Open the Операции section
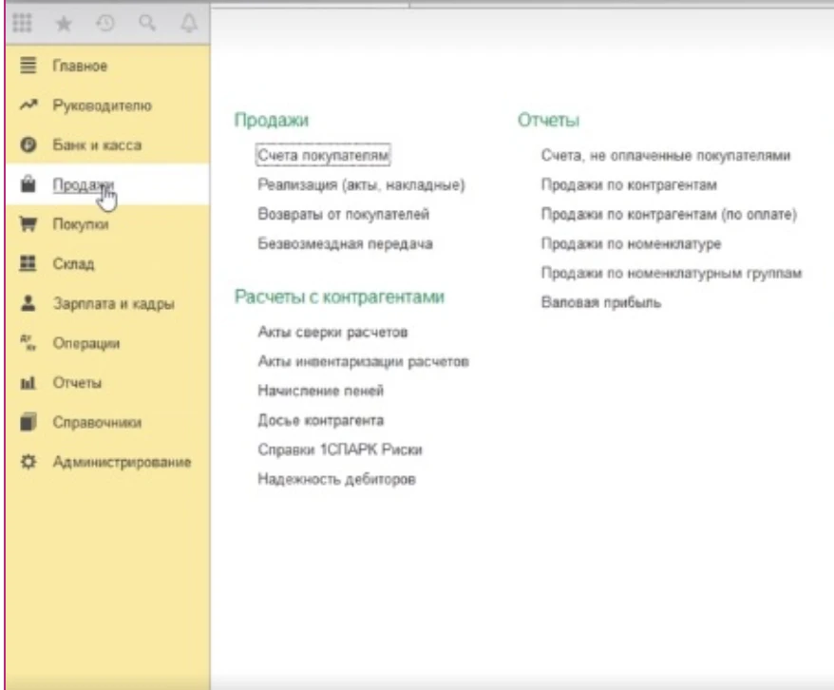Screen dimensions: 834x690 coord(85,344)
